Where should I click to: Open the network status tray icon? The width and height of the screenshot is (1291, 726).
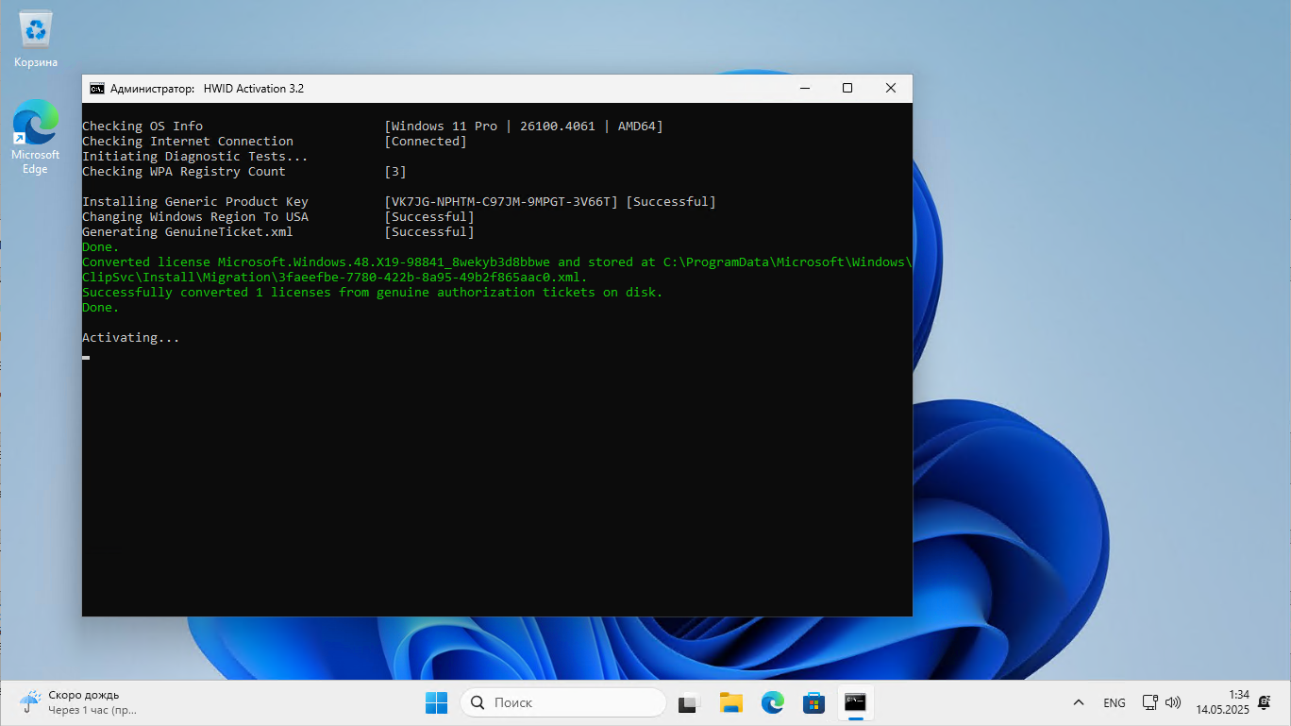[x=1150, y=702]
